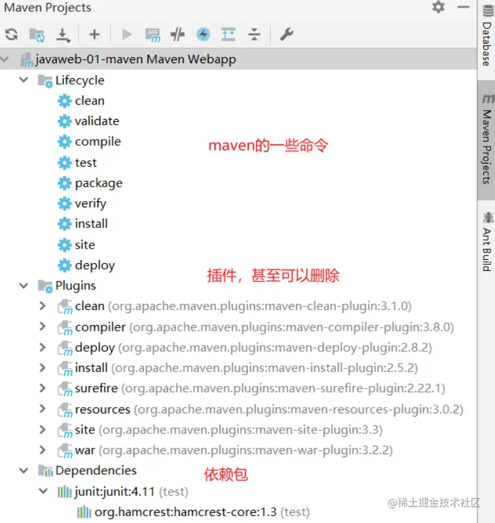Viewport: 495px width, 523px height.
Task: Select 'compiler' plugin row text
Action: [x=100, y=327]
